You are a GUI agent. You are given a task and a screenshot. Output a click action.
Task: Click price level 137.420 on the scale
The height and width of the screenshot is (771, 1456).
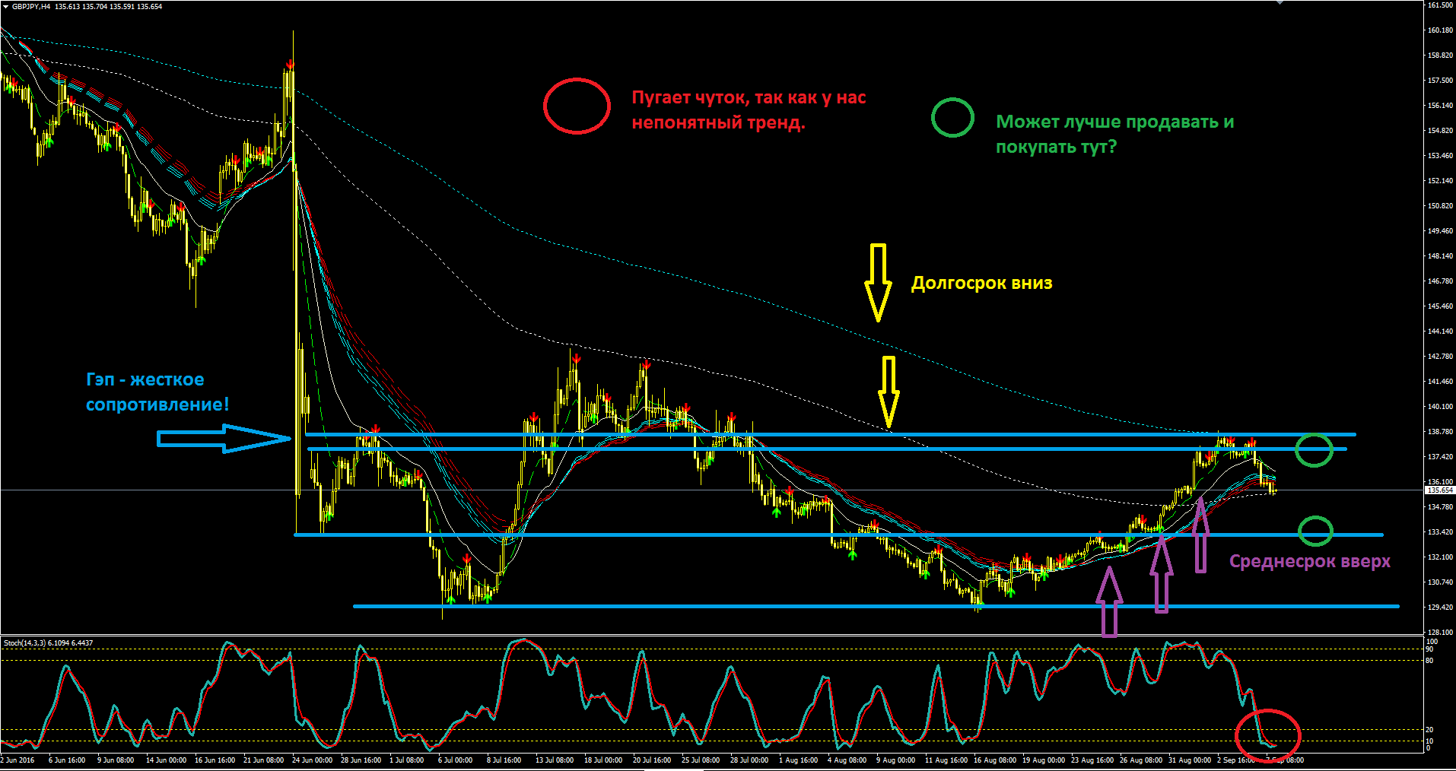[1440, 457]
